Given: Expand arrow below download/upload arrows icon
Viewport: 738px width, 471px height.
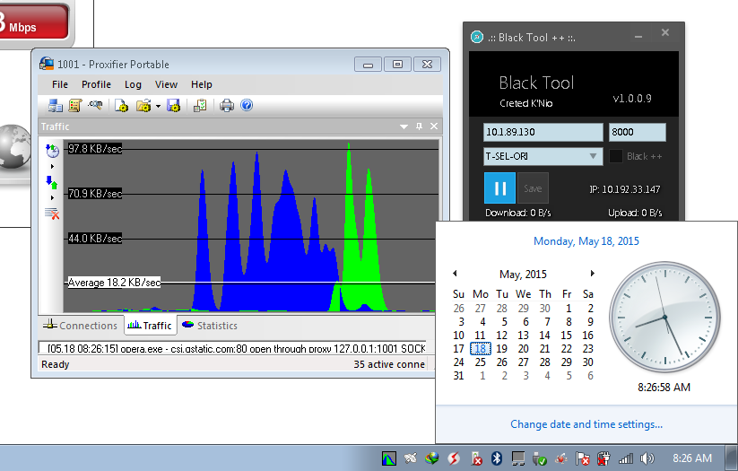Looking at the screenshot, I should pyautogui.click(x=52, y=197).
